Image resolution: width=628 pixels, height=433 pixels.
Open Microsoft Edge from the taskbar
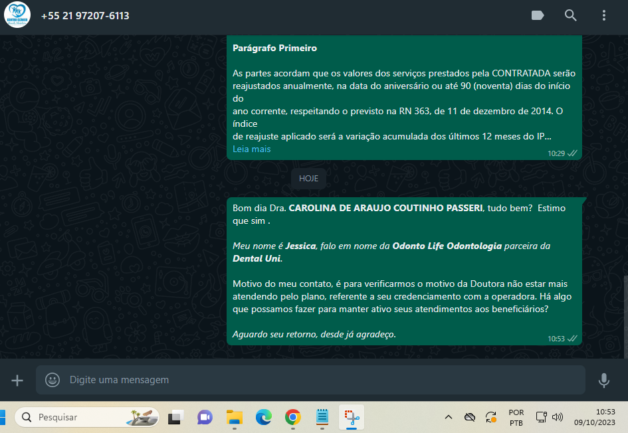click(x=264, y=417)
